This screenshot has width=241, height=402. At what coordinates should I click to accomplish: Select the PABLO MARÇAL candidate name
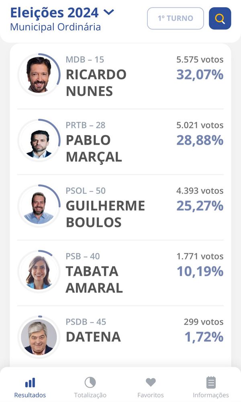pos(94,148)
